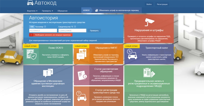Viewport: 204px width, 106px height.
Task: Click the license plate input field A123AA12
Action: [43, 31]
